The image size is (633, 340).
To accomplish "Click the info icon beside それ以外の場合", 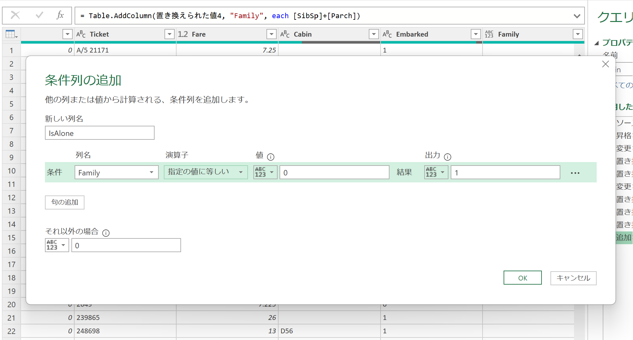I will (x=105, y=233).
